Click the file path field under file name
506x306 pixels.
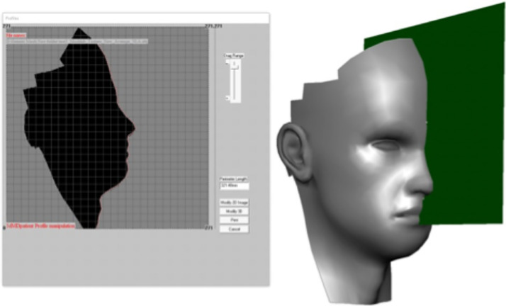77,41
